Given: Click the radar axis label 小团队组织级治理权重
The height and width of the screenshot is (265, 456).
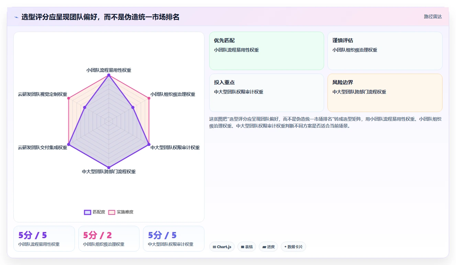Looking at the screenshot, I should point(173,94).
